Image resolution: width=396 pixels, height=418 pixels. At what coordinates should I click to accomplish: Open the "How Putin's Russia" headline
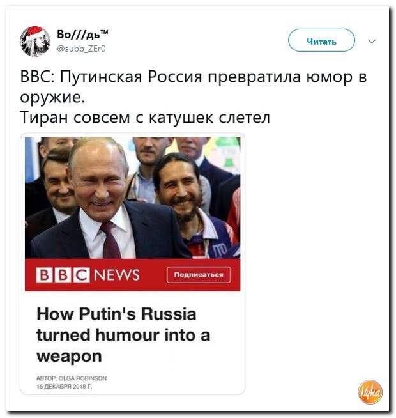[123, 335]
